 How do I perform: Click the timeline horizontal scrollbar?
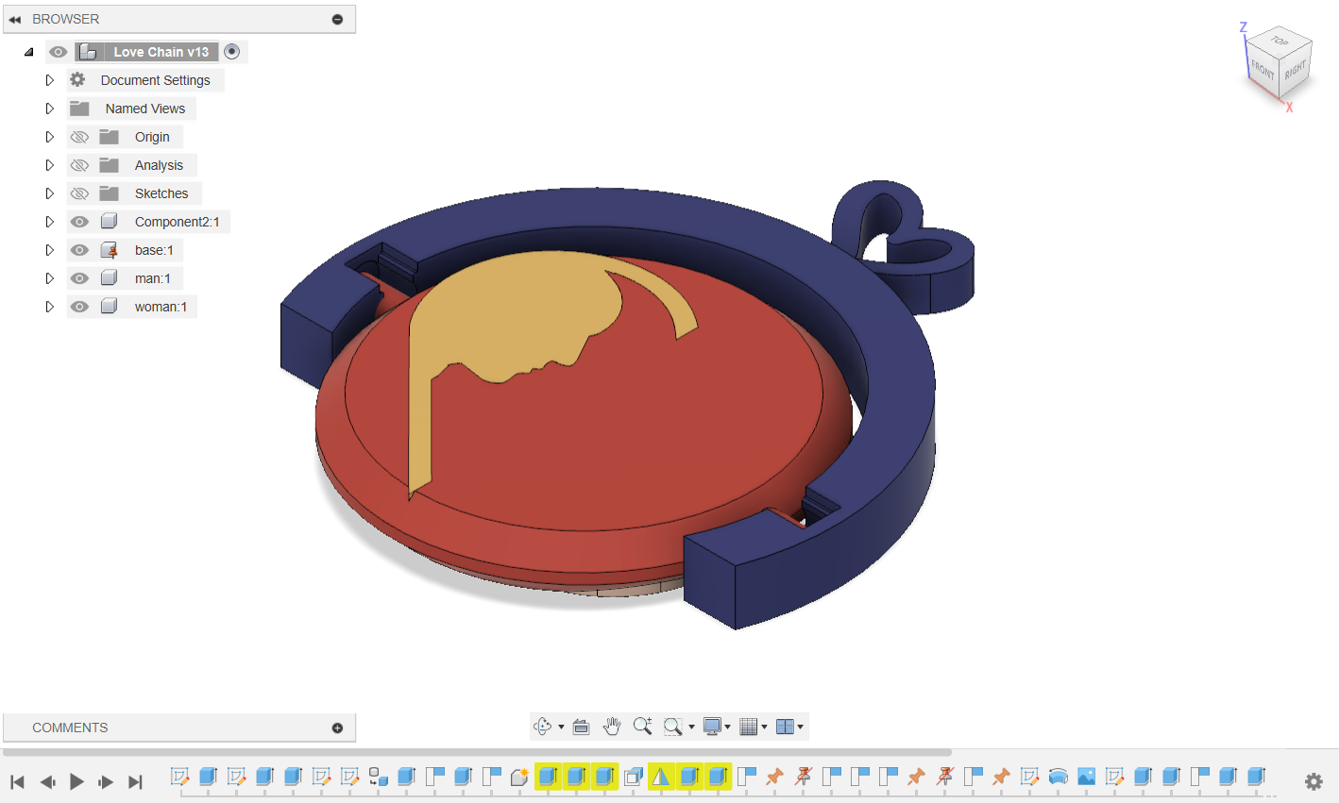pos(477,752)
